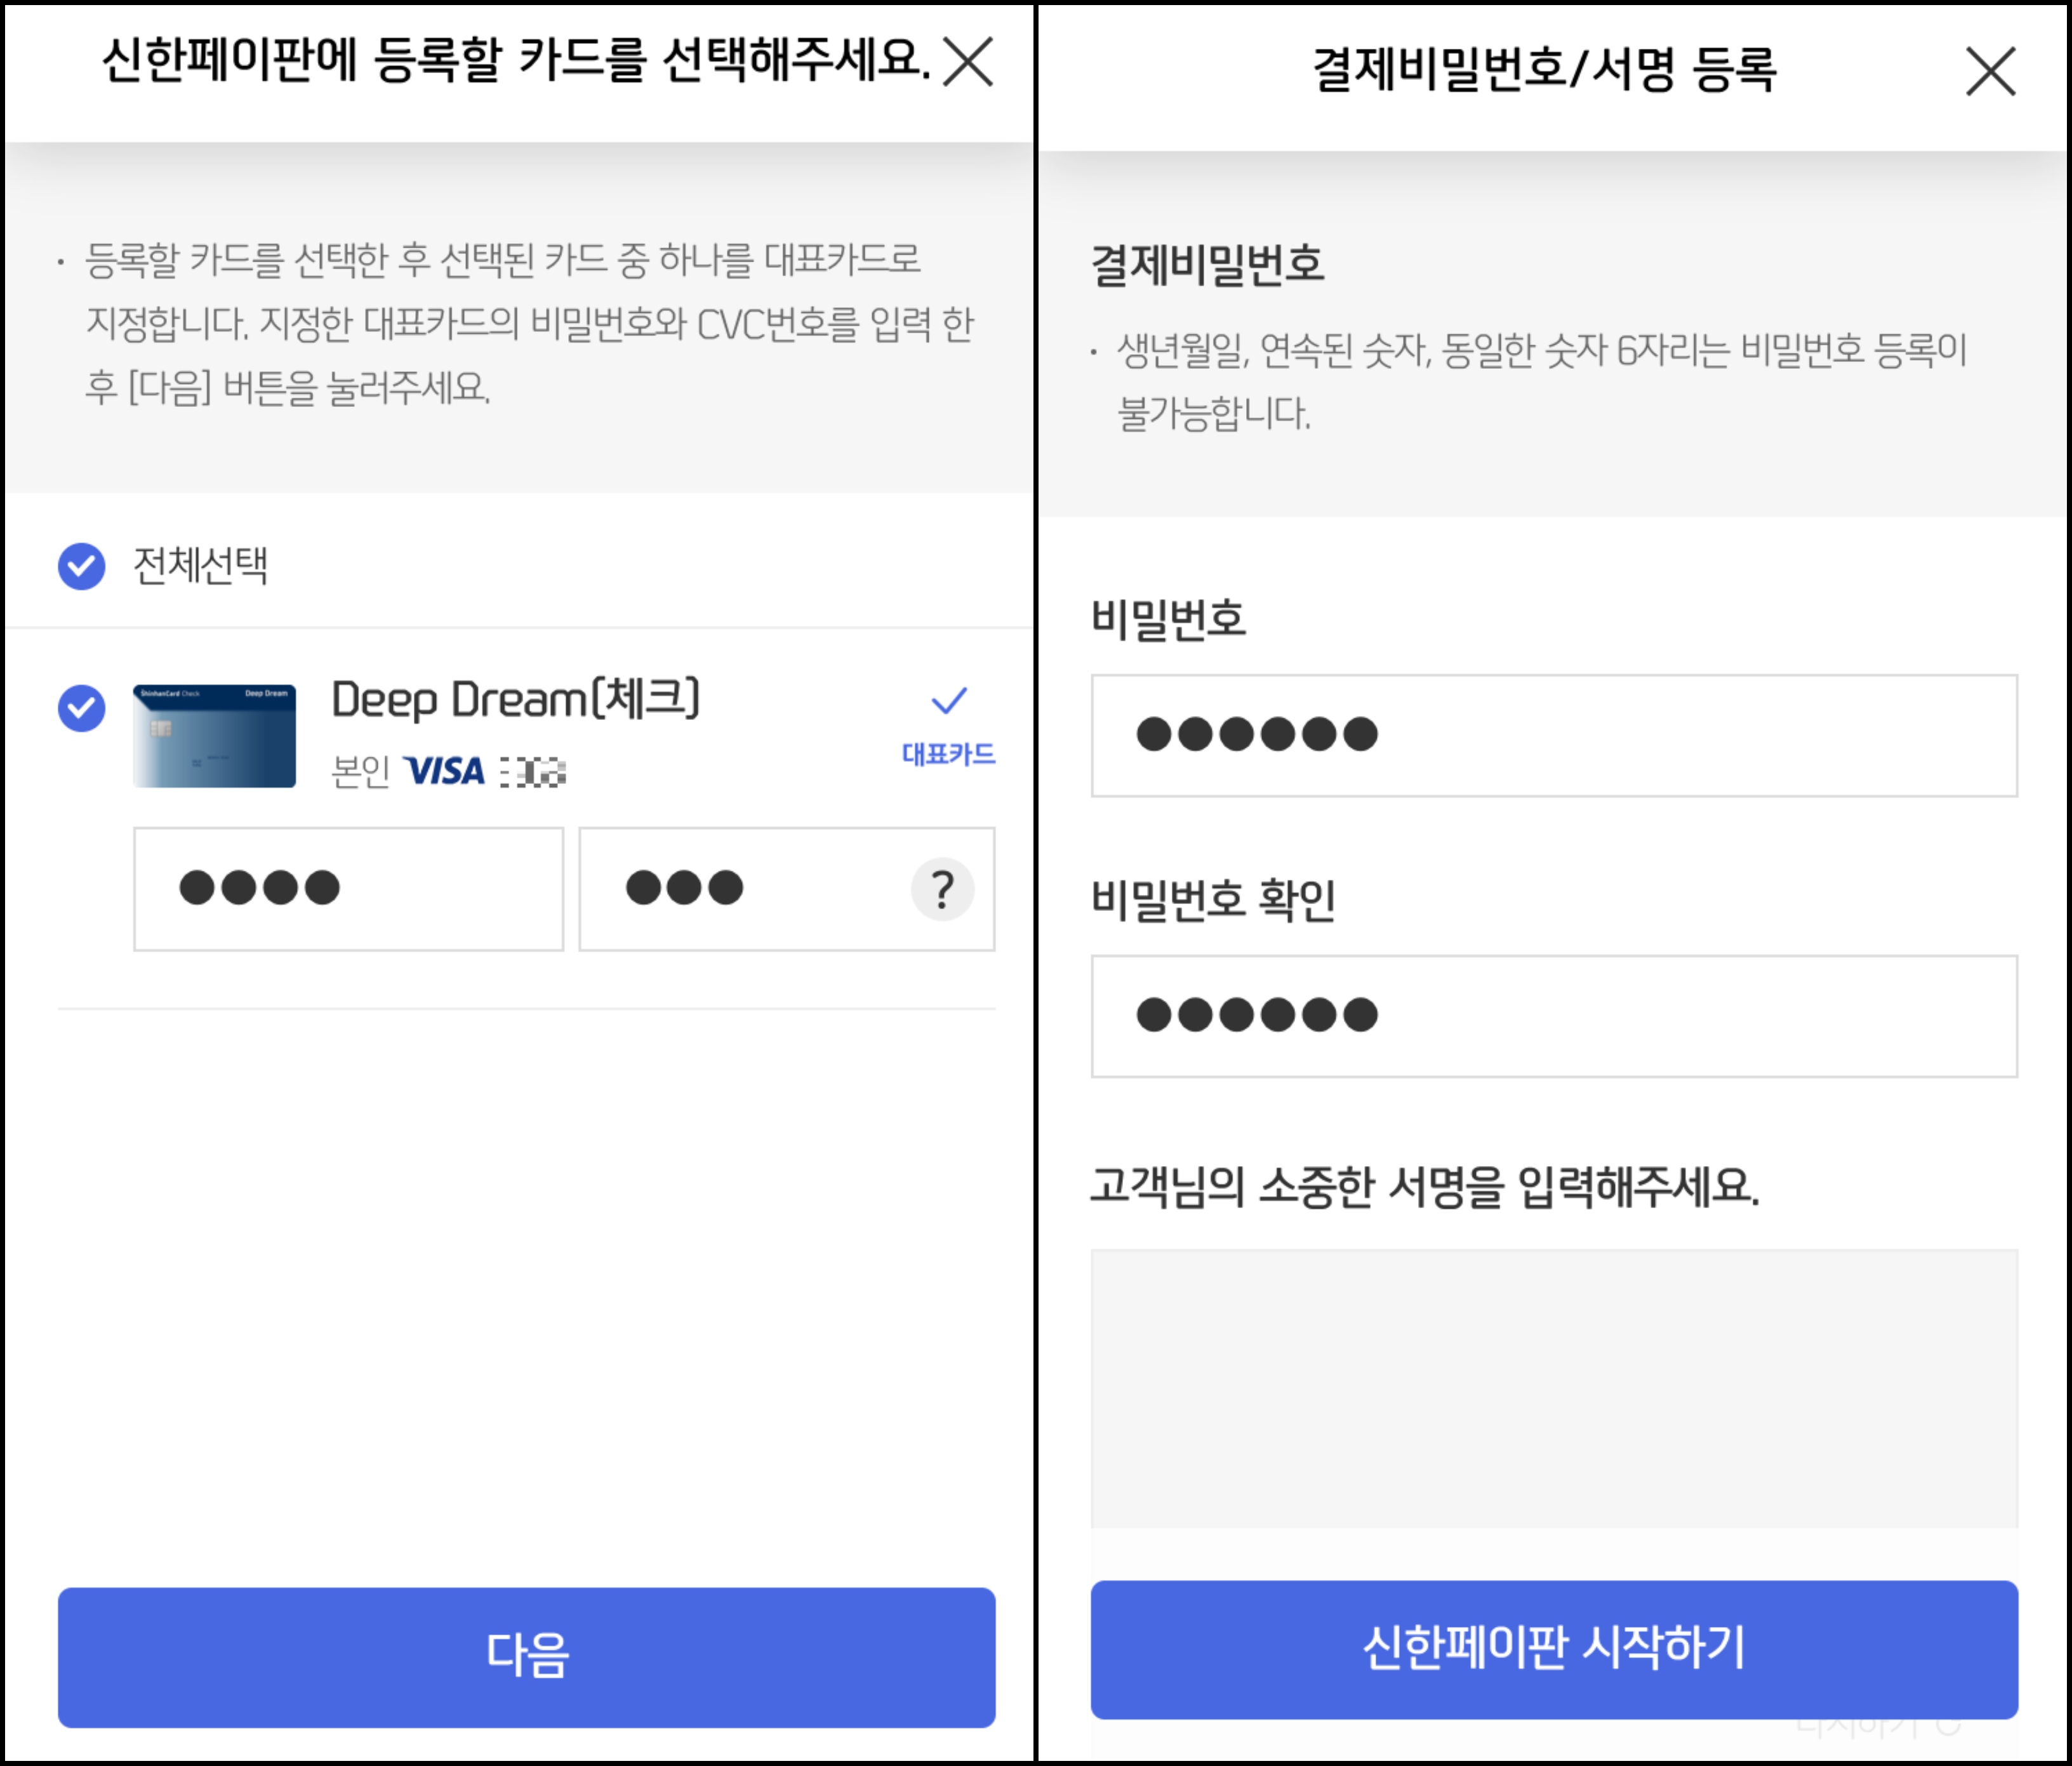The width and height of the screenshot is (2072, 1766).
Task: Focus the three-digit CVC field
Action: (x=786, y=889)
